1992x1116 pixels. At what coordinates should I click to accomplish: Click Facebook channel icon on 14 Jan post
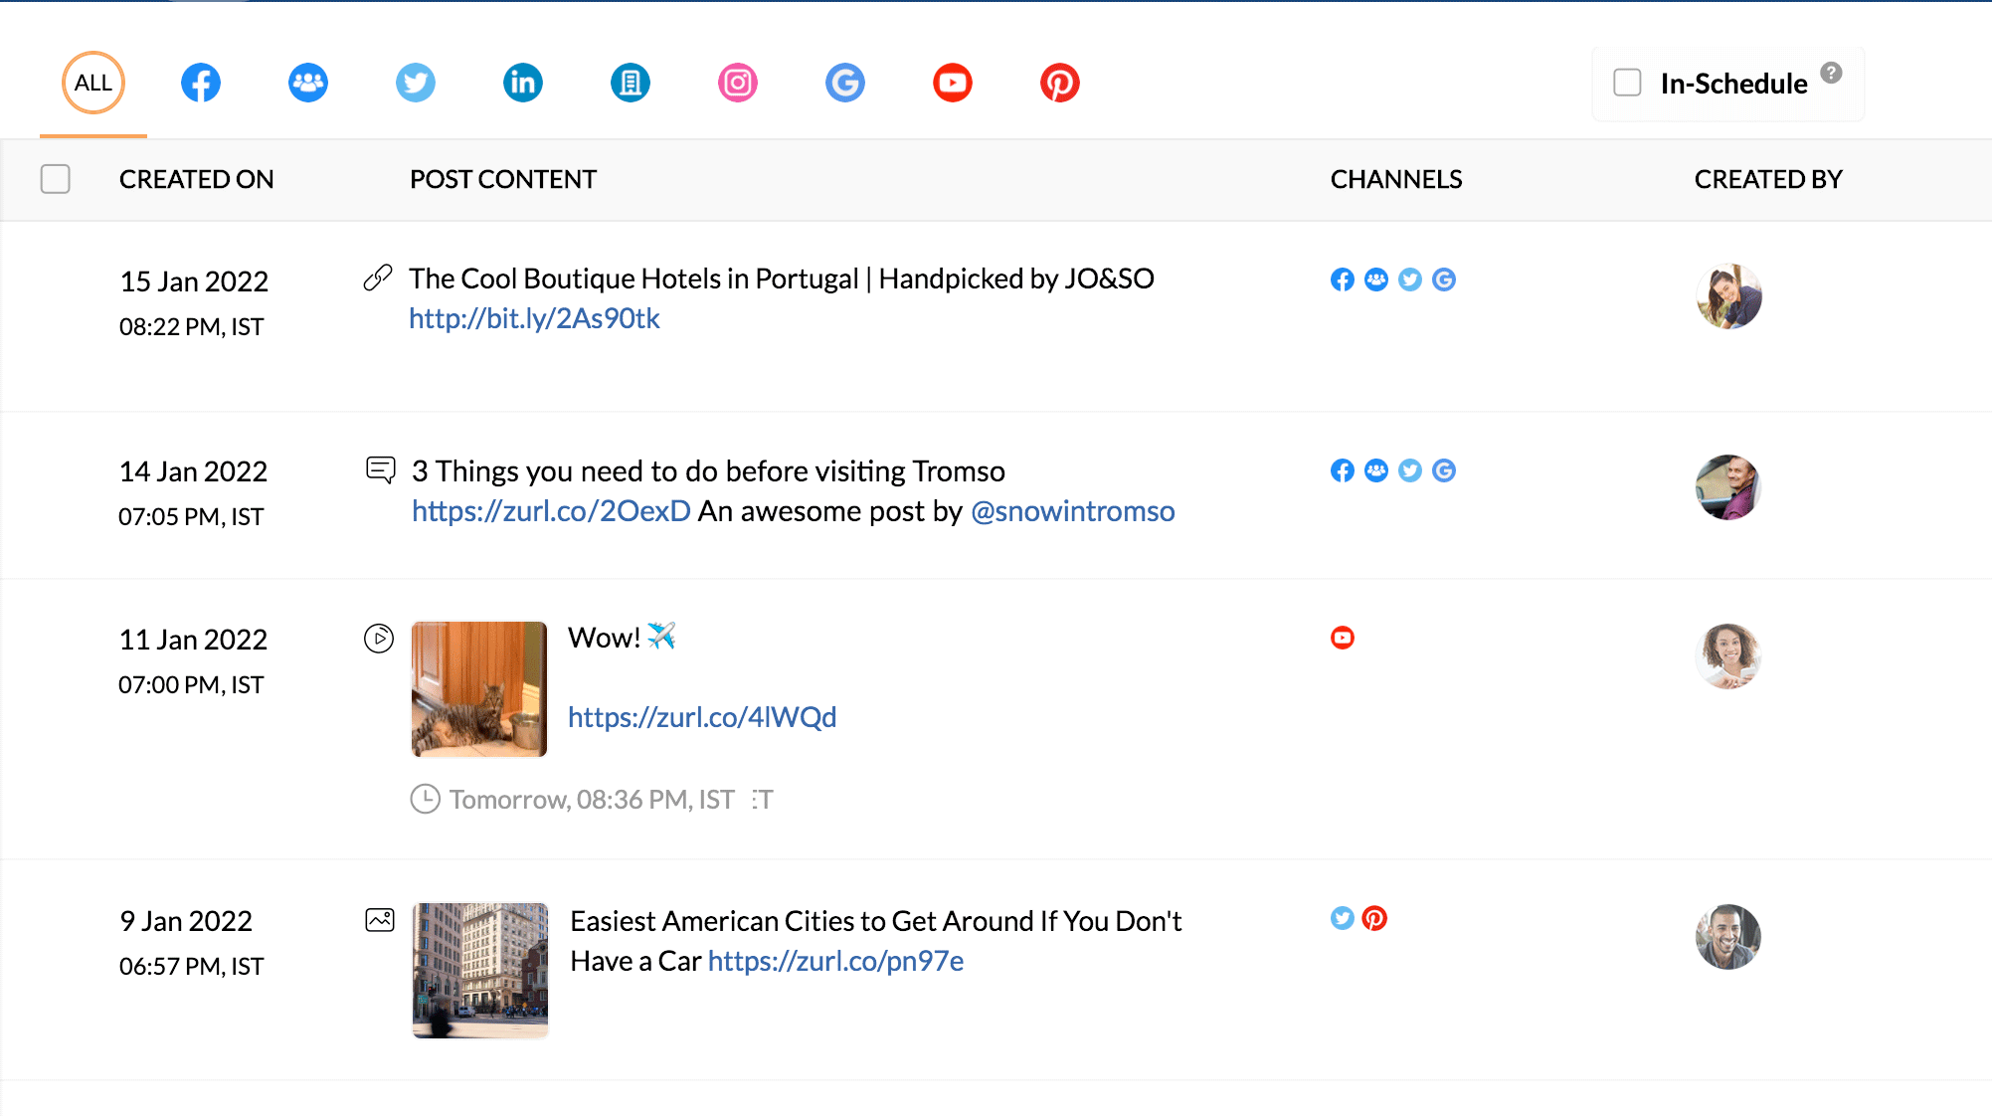[x=1343, y=470]
